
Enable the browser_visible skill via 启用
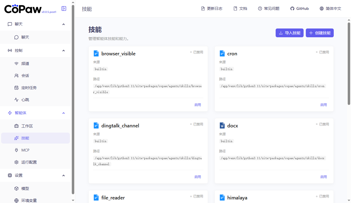[x=198, y=105]
